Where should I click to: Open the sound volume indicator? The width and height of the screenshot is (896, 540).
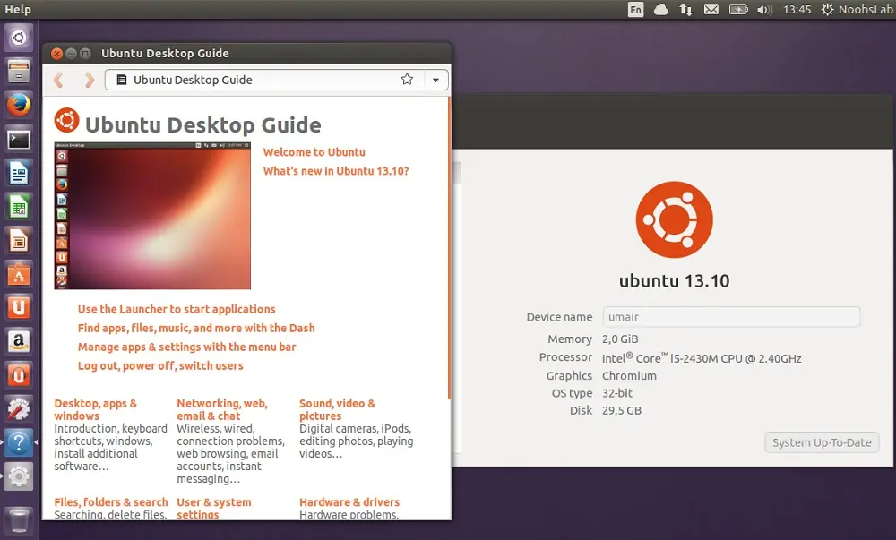[764, 9]
